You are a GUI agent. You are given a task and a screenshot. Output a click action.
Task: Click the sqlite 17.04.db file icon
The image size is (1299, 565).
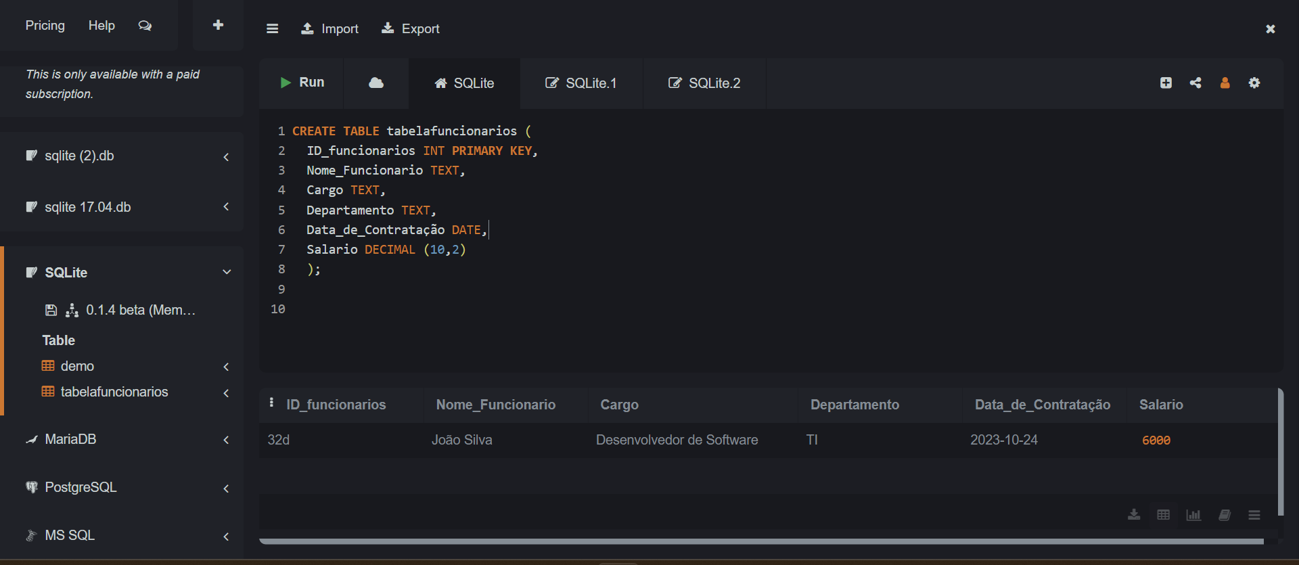pyautogui.click(x=31, y=207)
